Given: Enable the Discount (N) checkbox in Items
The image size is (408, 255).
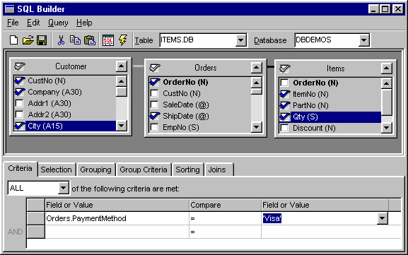Looking at the screenshot, I should [x=284, y=128].
